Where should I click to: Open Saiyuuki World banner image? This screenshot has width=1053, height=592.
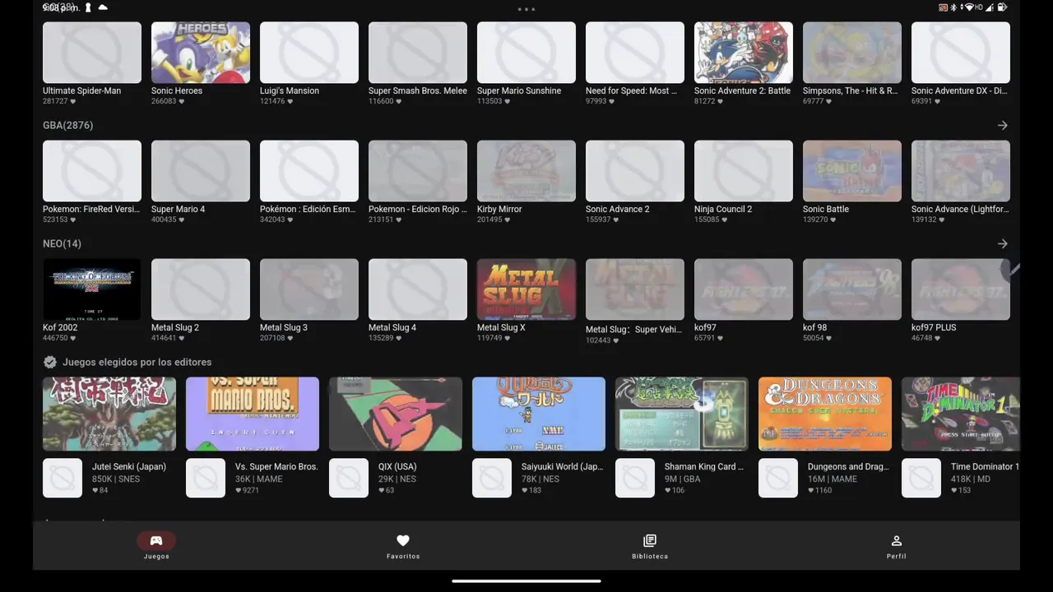click(539, 414)
